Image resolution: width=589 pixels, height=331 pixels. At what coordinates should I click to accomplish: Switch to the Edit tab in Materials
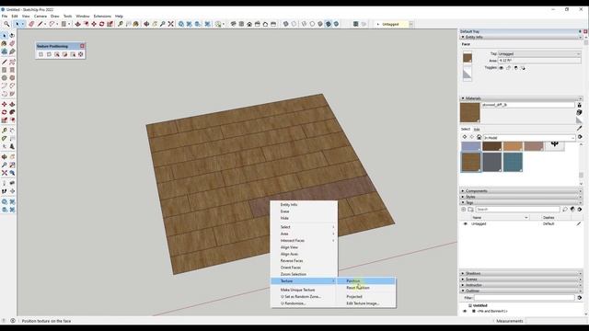coord(477,129)
